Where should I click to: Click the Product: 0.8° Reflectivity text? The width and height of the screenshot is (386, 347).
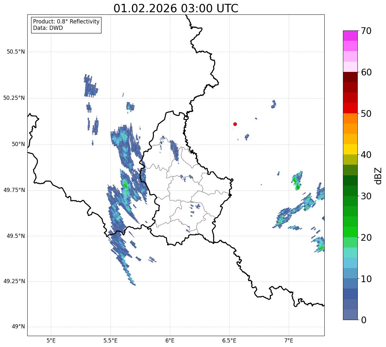coord(66,22)
